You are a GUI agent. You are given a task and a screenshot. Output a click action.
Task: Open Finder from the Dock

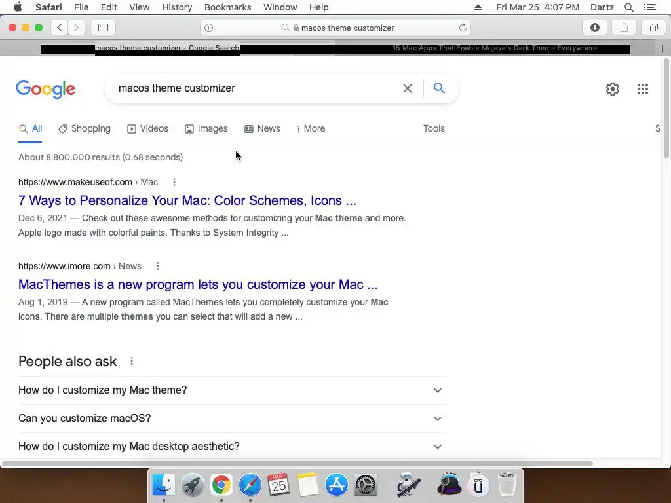[163, 485]
